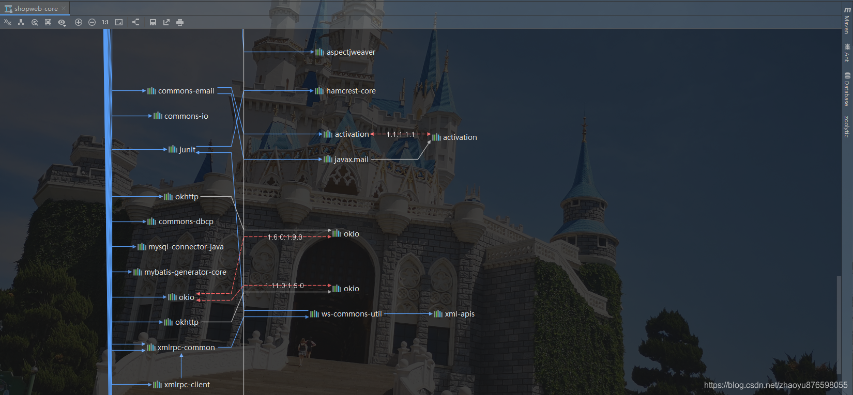Click the library icon beside junit
The height and width of the screenshot is (395, 853).
tap(173, 149)
